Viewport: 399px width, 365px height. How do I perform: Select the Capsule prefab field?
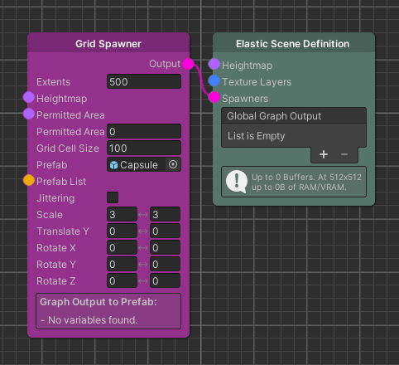pyautogui.click(x=137, y=164)
